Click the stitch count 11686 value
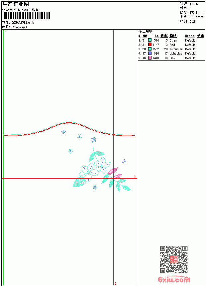206x286 pixels. click(x=194, y=4)
